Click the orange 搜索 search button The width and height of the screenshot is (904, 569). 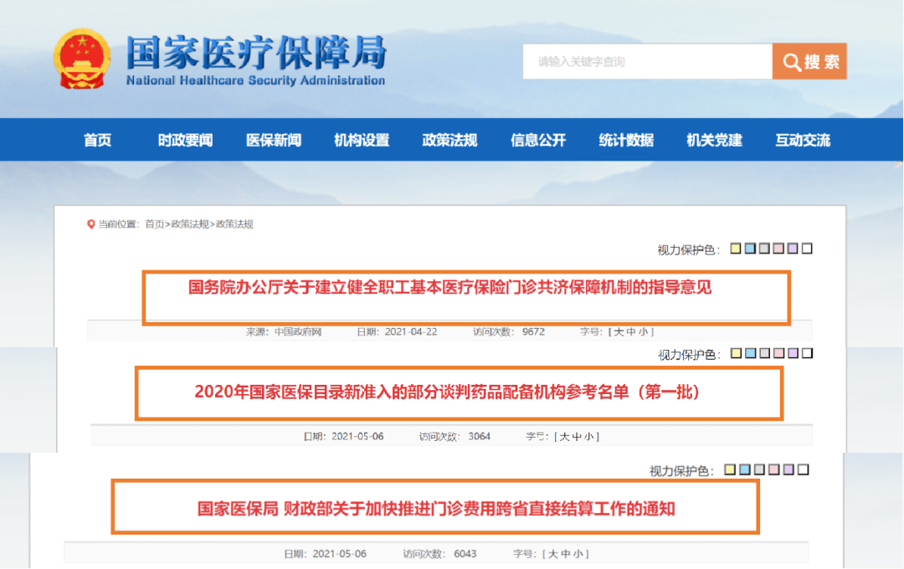click(809, 61)
